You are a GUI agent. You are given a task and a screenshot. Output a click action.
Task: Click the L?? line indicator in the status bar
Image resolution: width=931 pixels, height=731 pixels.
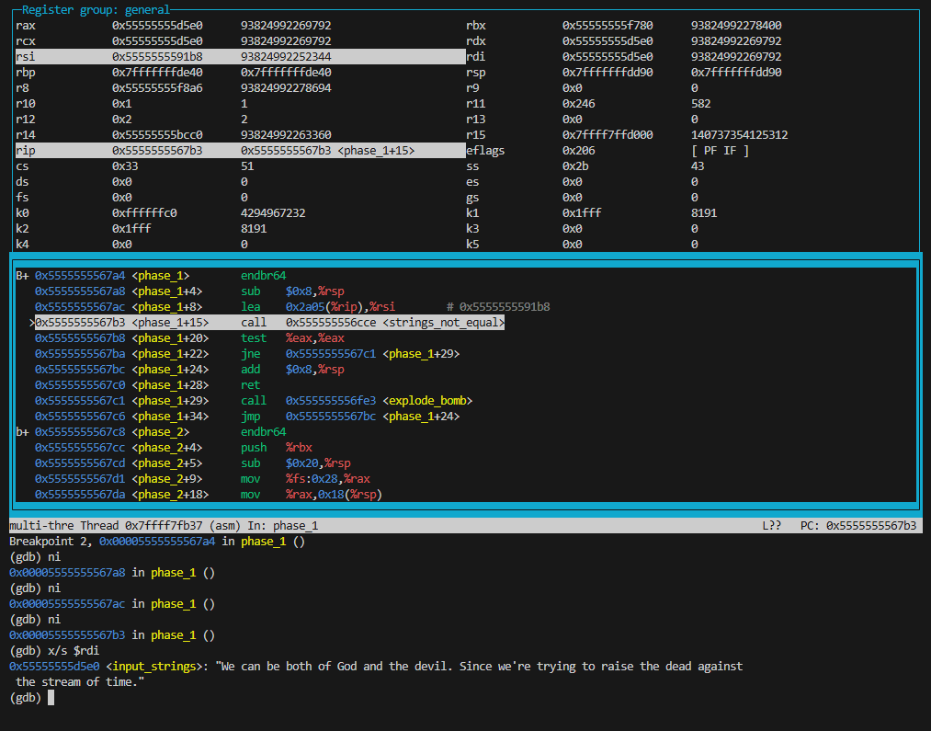[x=774, y=526]
